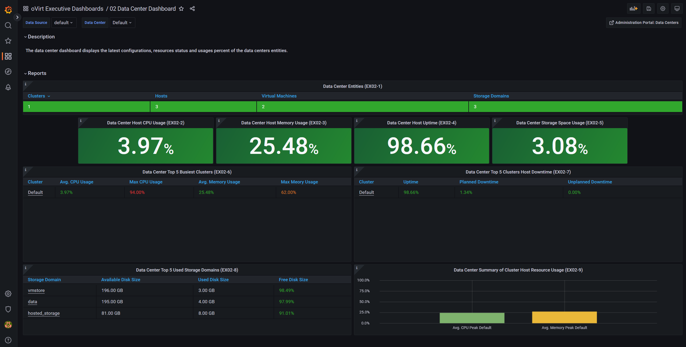This screenshot has height=347, width=686.
Task: Open the Explore compass icon
Action: click(x=8, y=72)
